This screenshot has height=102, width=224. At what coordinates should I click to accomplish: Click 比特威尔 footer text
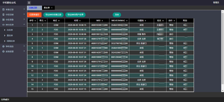(5, 100)
